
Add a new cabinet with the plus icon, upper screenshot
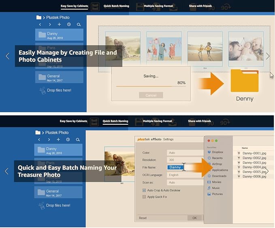59,24
